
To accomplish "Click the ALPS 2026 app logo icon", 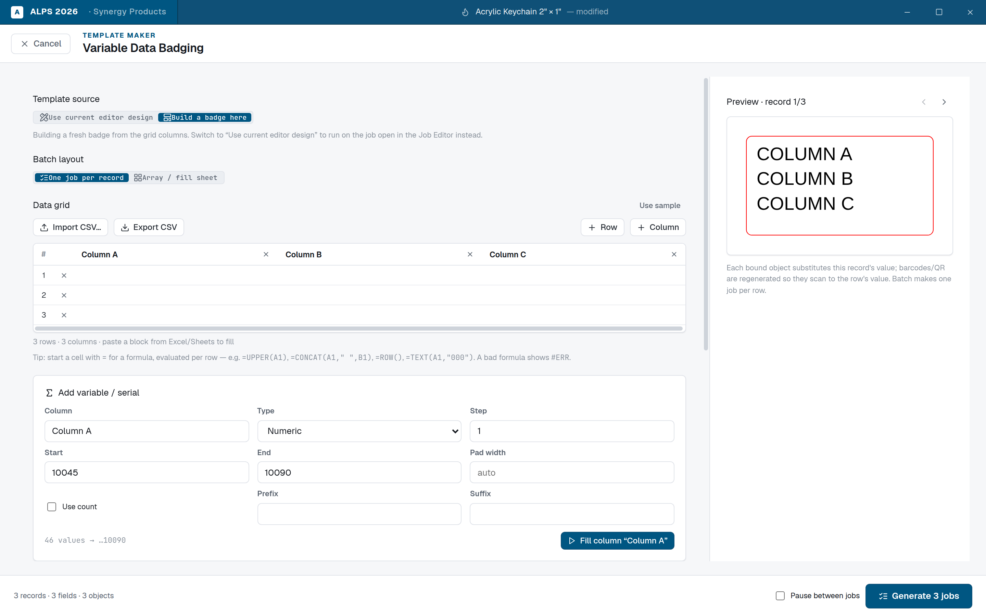I will tap(17, 12).
